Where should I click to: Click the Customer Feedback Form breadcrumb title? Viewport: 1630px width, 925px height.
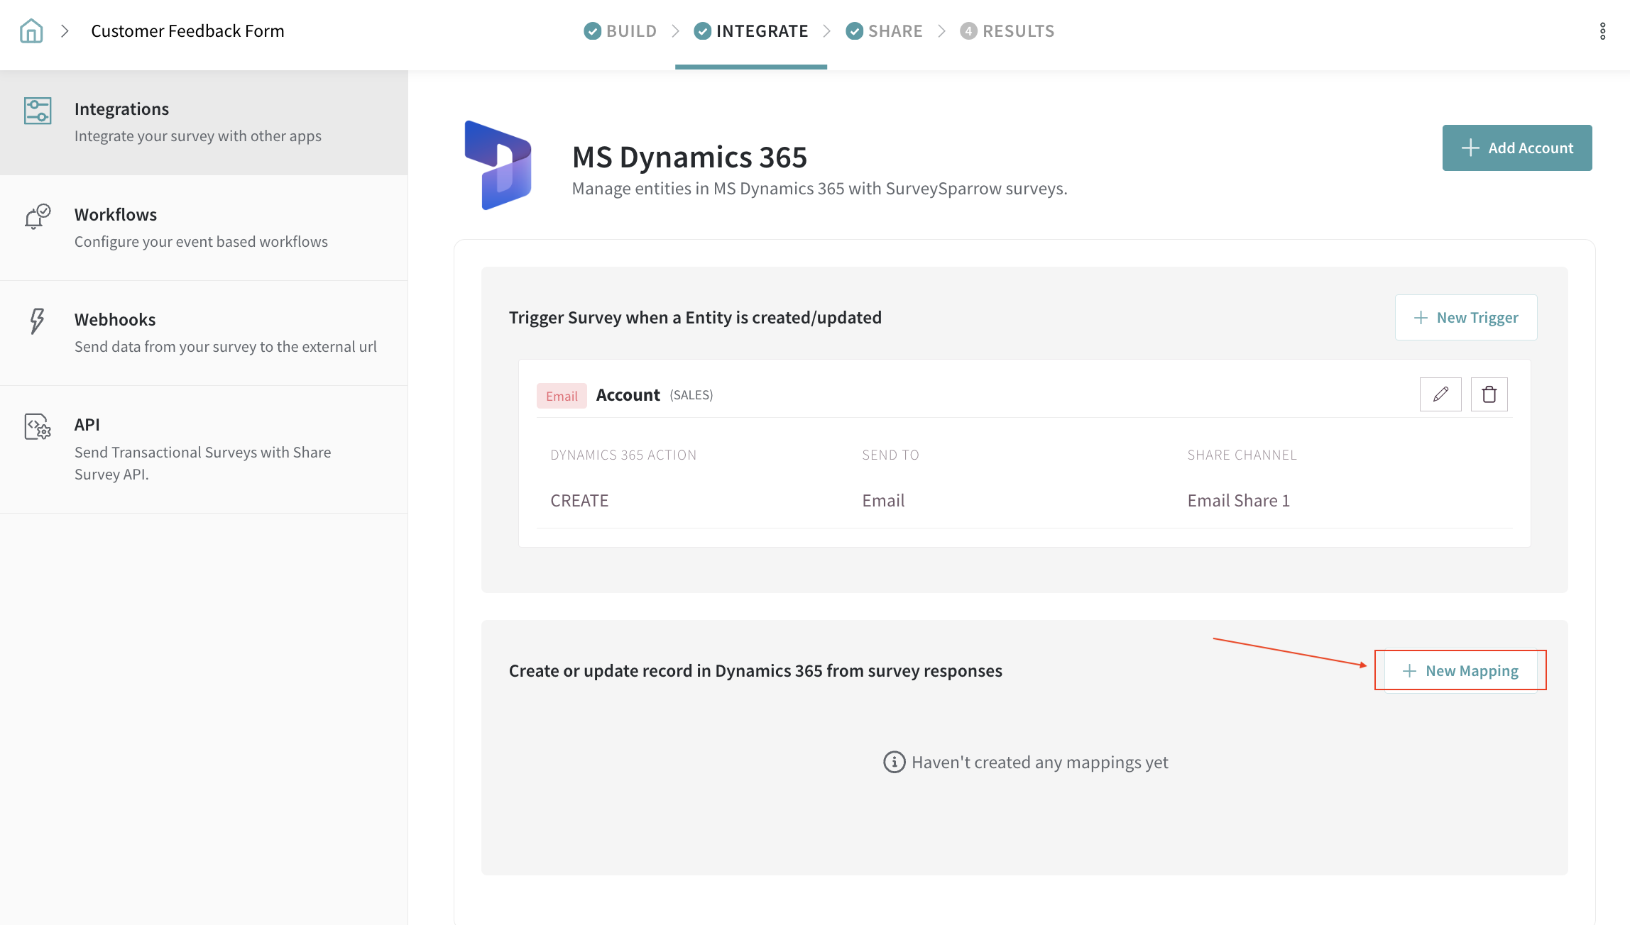187,31
